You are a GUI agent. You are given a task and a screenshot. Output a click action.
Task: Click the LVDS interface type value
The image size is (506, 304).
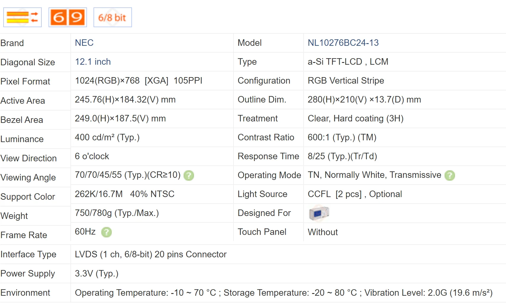click(150, 254)
